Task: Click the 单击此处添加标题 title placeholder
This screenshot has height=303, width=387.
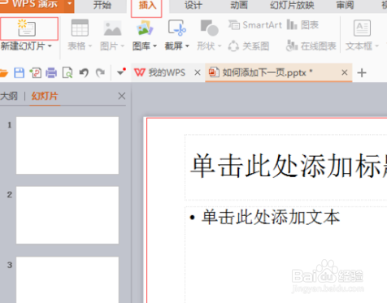Action: pyautogui.click(x=286, y=167)
